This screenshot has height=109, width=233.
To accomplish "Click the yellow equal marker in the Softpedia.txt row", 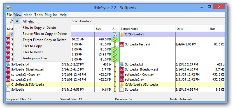I will tap(115, 64).
